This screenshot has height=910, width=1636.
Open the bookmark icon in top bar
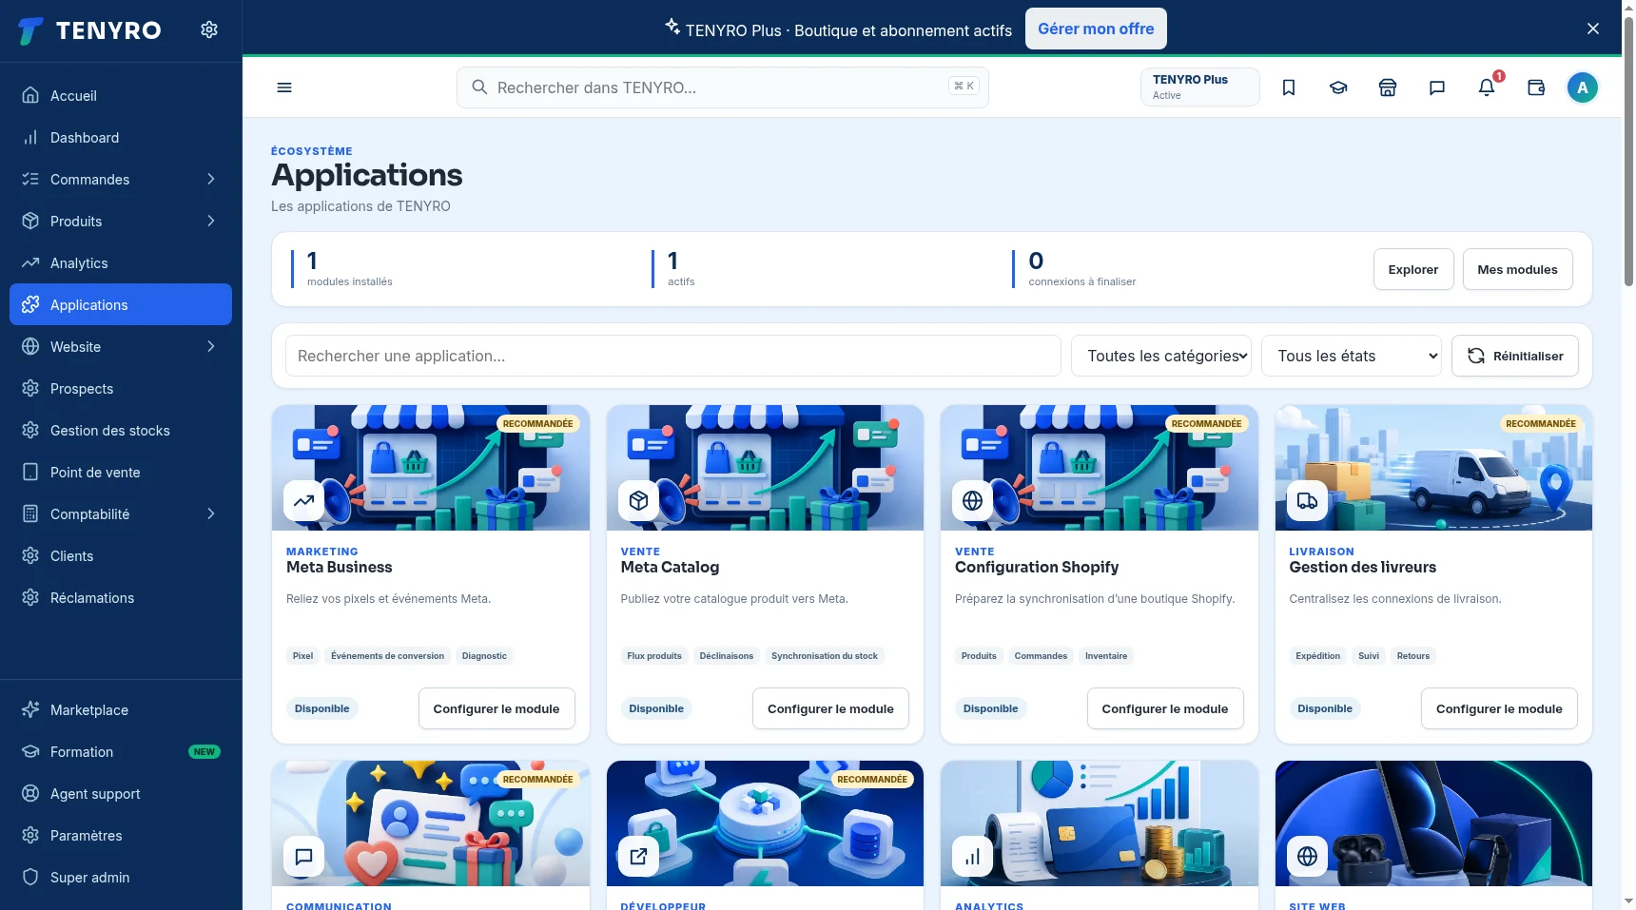pos(1289,87)
